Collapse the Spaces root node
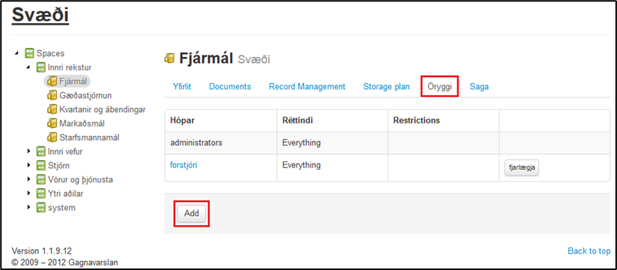Viewport: 617px width, 270px height. [16, 53]
